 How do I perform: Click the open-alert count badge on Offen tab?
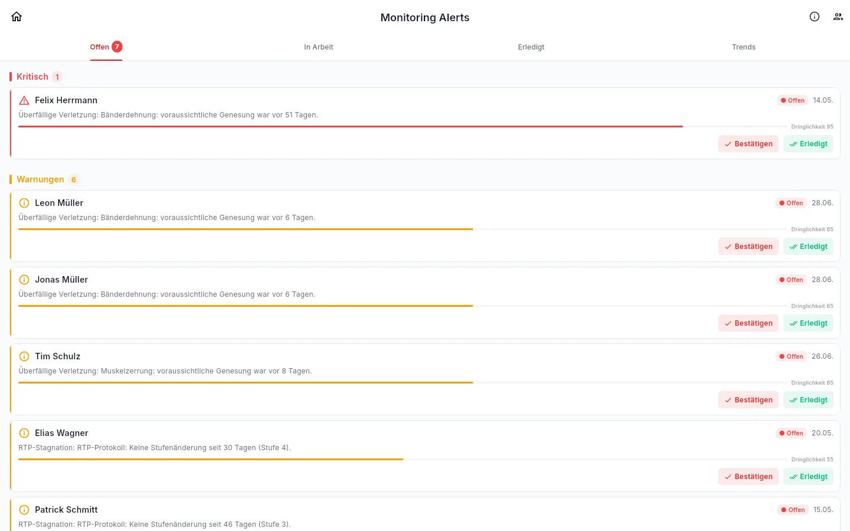(117, 47)
